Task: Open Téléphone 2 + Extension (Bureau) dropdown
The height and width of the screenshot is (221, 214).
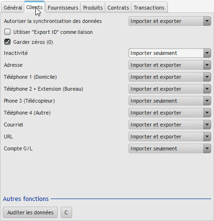Action: (170, 89)
